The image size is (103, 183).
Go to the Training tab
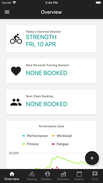tap(32, 176)
